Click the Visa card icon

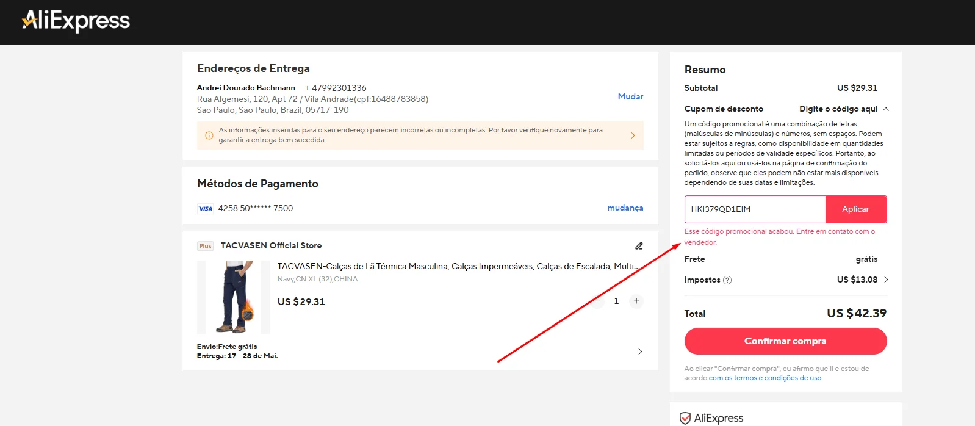click(205, 209)
